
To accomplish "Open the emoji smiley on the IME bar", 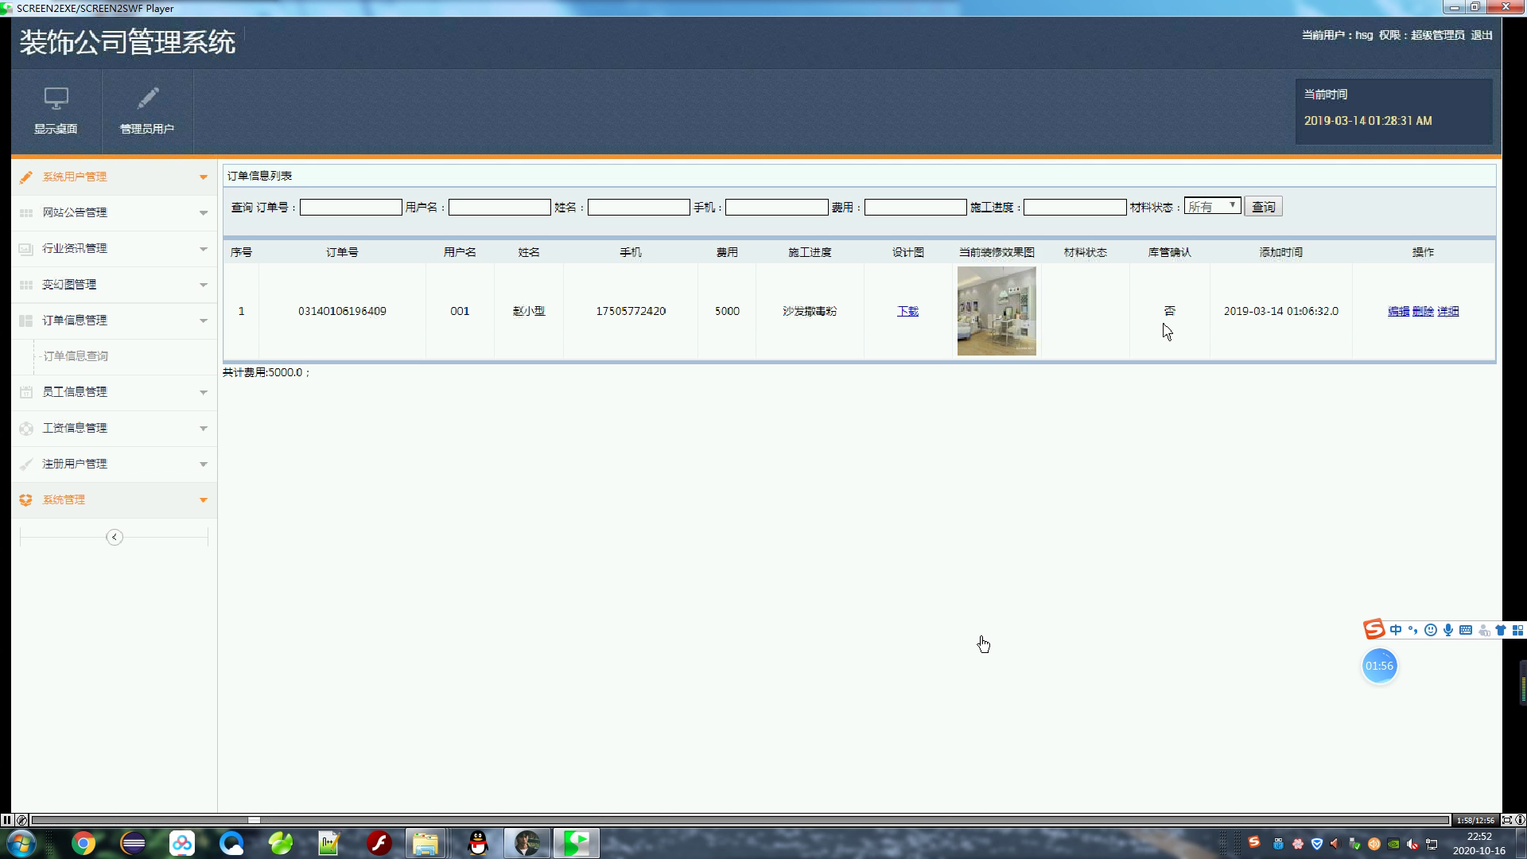I will (1431, 630).
